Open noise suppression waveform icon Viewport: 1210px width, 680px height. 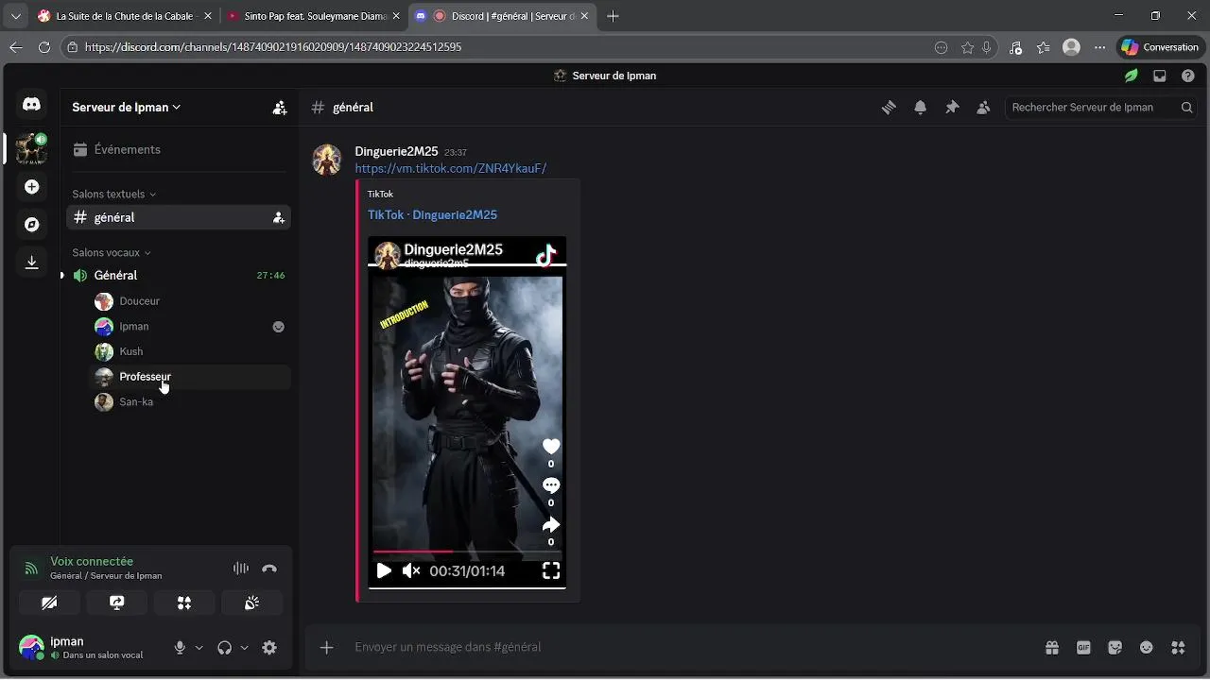(241, 569)
